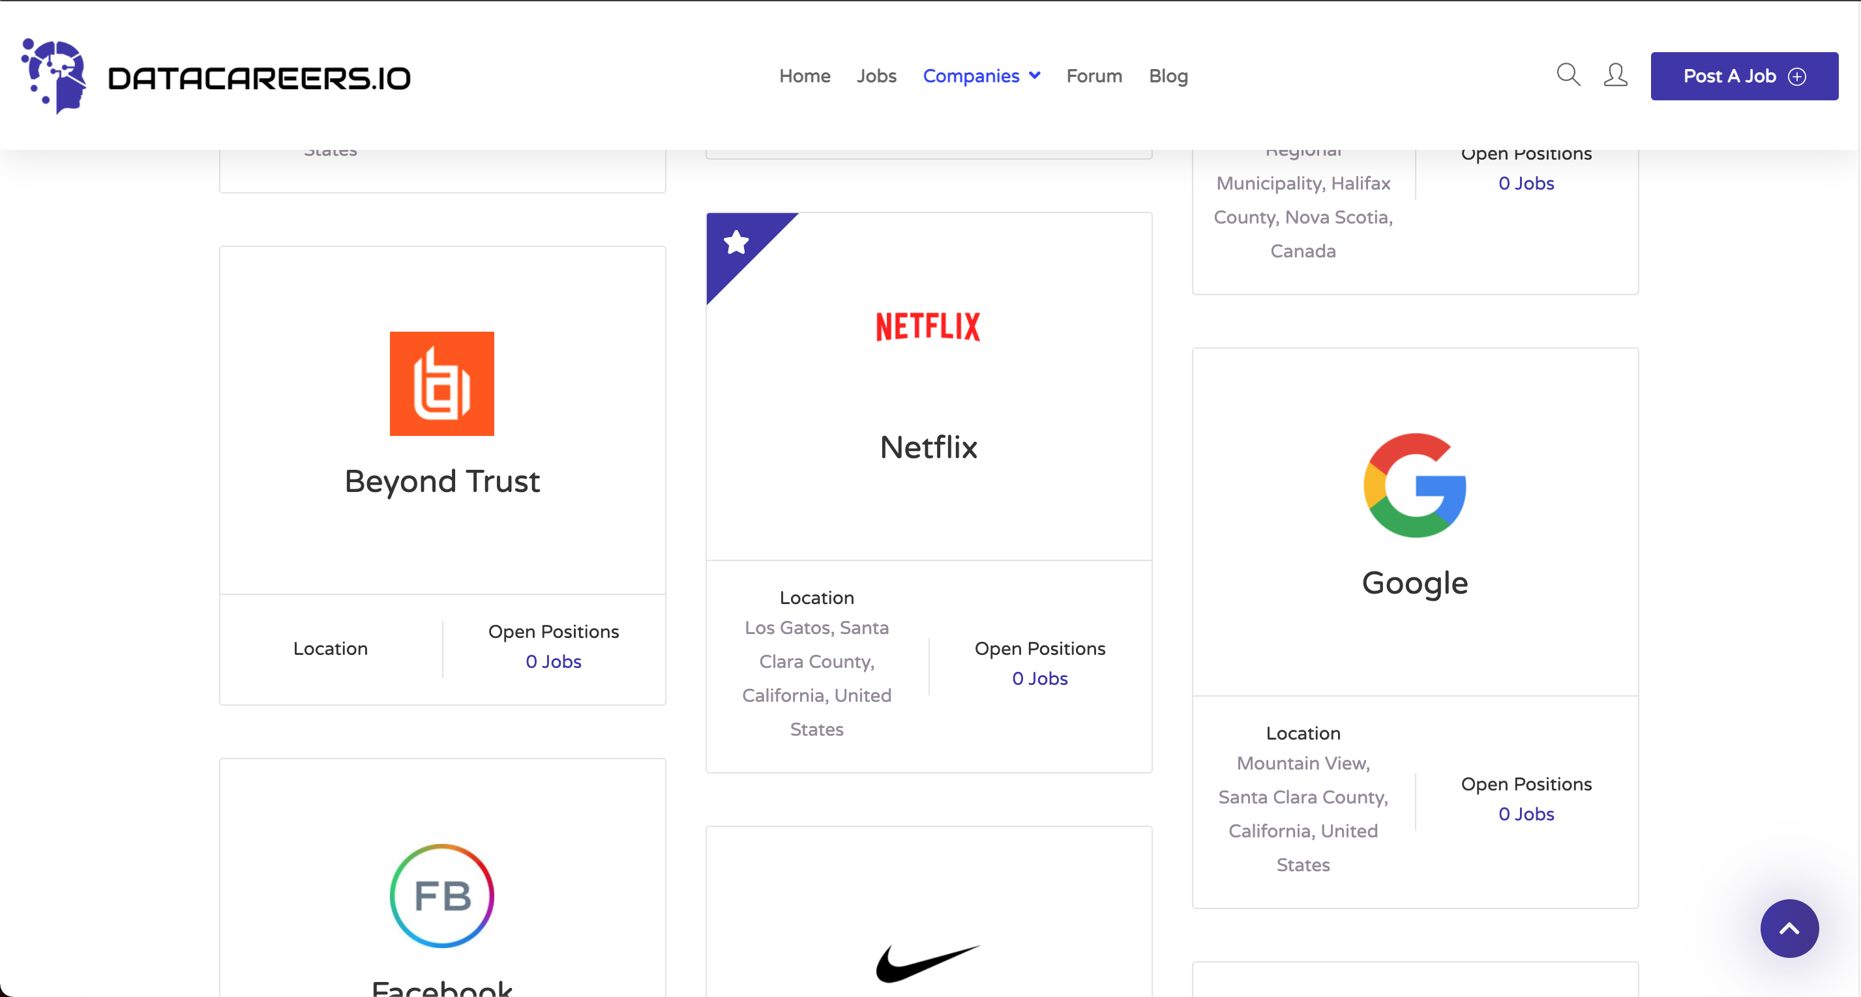Open the user account icon

(x=1615, y=75)
